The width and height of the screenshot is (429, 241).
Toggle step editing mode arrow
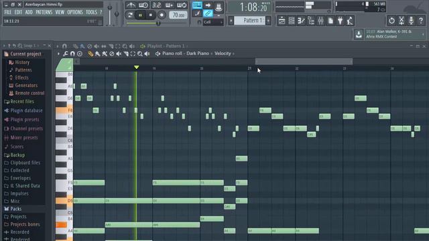208,5
